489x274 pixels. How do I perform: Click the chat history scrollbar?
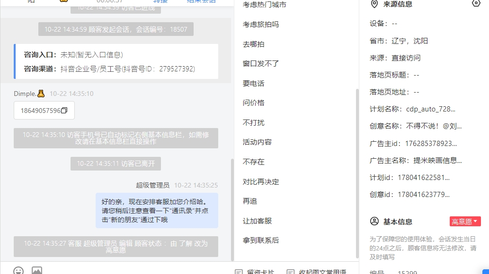(232, 210)
